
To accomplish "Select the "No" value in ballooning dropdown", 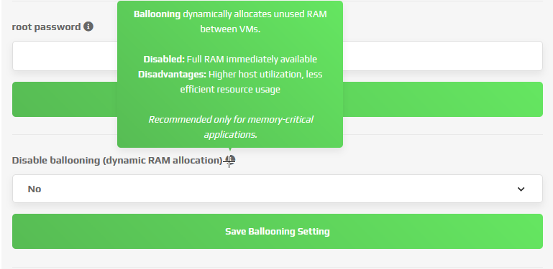I will (35, 189).
